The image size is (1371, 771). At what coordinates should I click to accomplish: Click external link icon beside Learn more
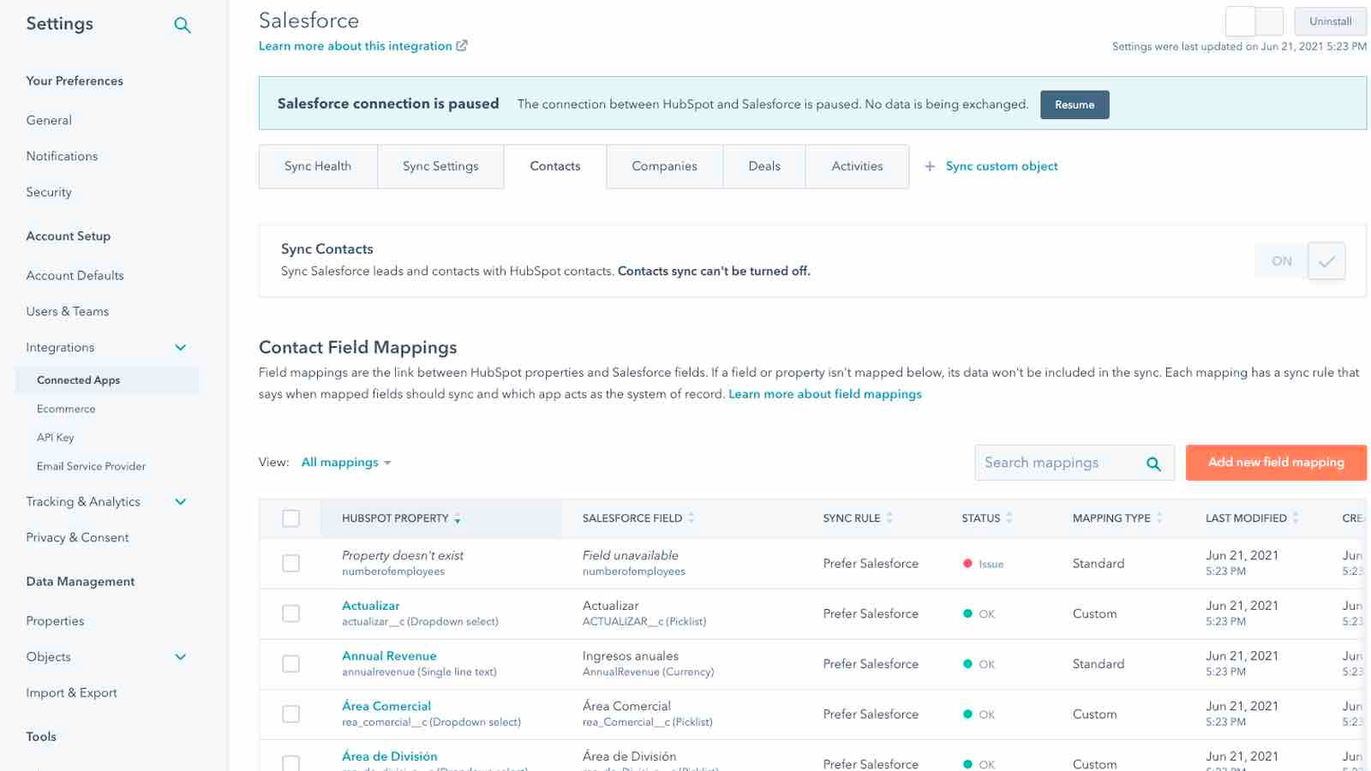(x=462, y=45)
